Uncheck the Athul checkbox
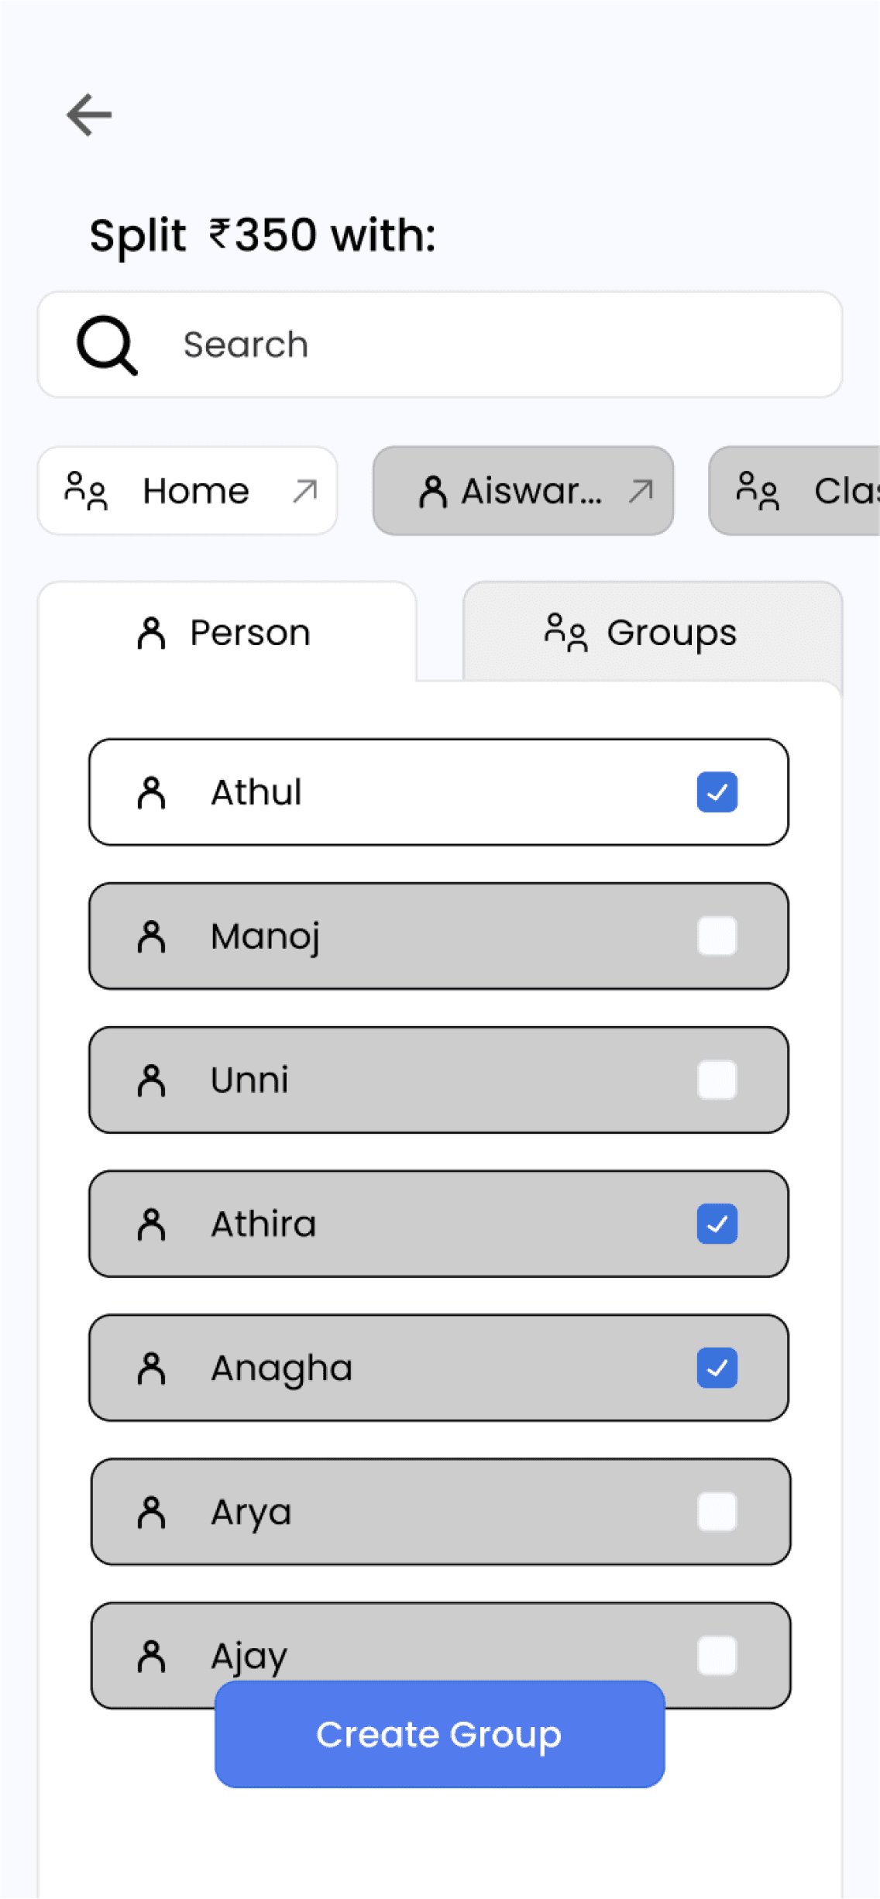 tap(717, 792)
